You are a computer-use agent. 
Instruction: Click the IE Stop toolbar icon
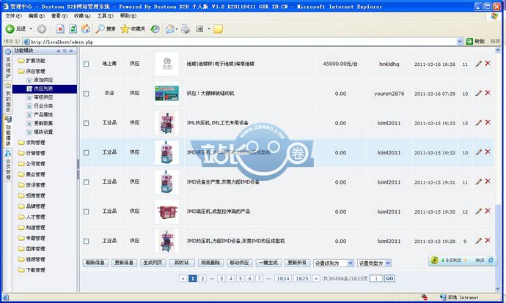click(59, 29)
